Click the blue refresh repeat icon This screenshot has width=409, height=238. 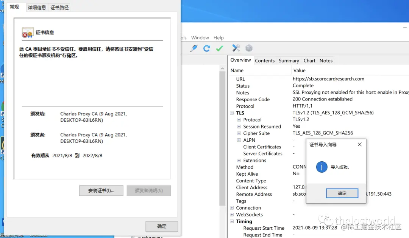coord(207,48)
